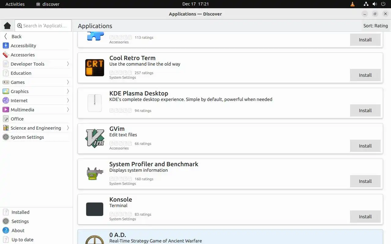Screen dimensions: 391x244
Task: Click the 160 ratings text
Action: coord(144,179)
